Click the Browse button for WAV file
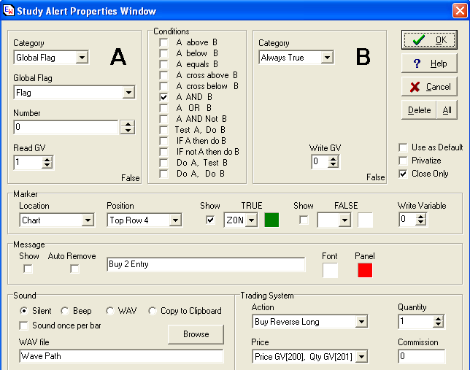The image size is (470, 370). (x=196, y=334)
